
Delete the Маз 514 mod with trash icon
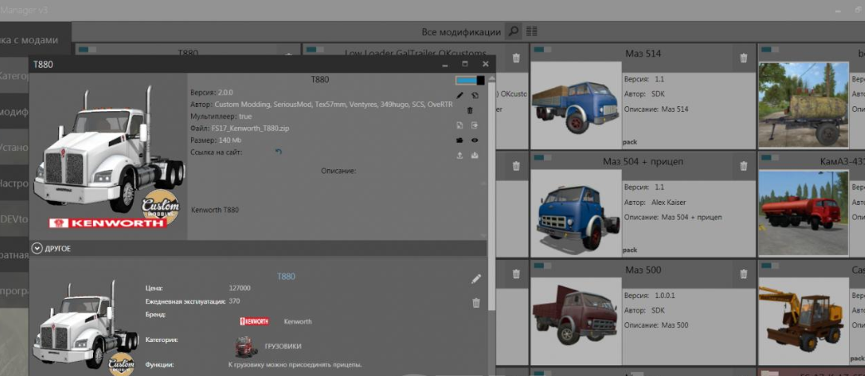click(744, 58)
